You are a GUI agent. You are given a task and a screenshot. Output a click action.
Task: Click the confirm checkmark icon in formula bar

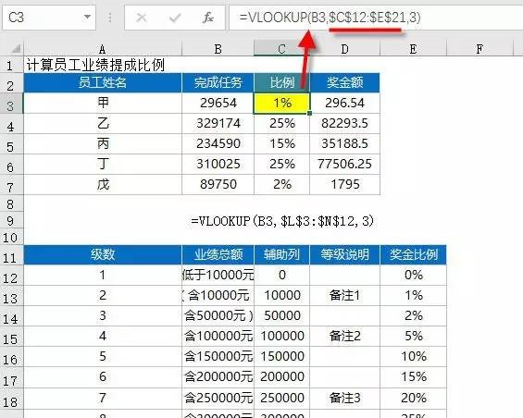[175, 18]
